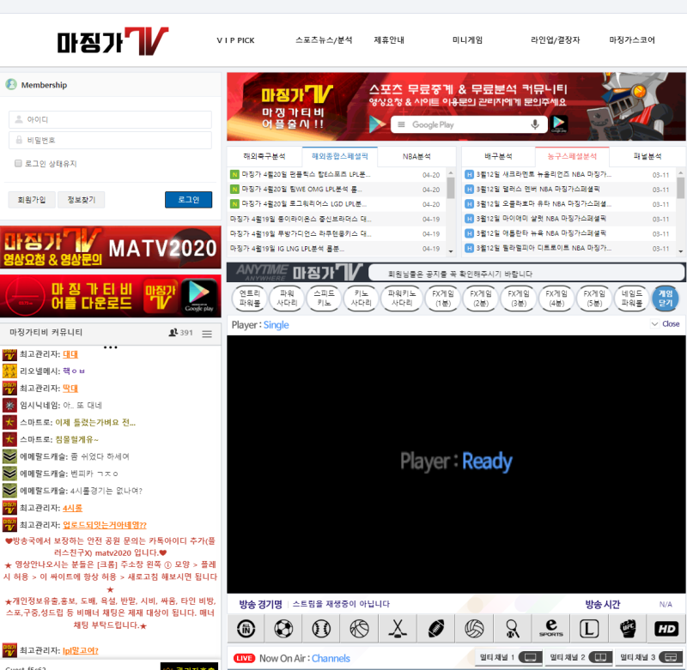Image resolution: width=687 pixels, height=670 pixels.
Task: Open the 마징가티비 어플 다운로드 banner
Action: coord(111,296)
